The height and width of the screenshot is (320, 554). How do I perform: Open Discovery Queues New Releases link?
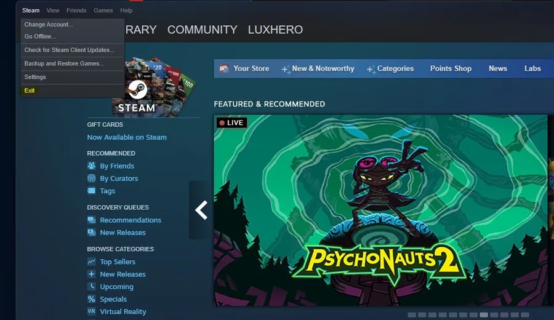pos(122,233)
